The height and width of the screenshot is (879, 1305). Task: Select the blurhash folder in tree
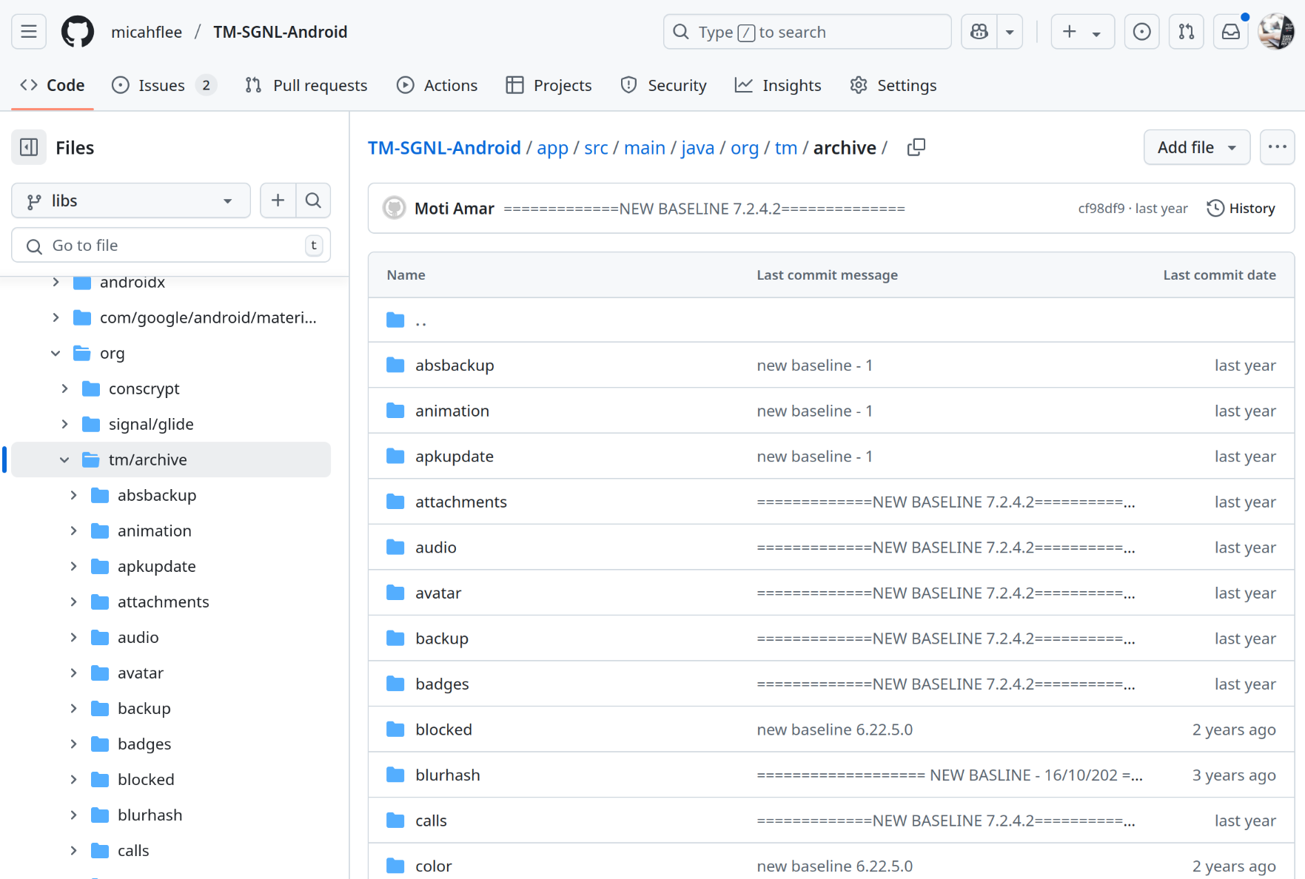[x=150, y=815]
